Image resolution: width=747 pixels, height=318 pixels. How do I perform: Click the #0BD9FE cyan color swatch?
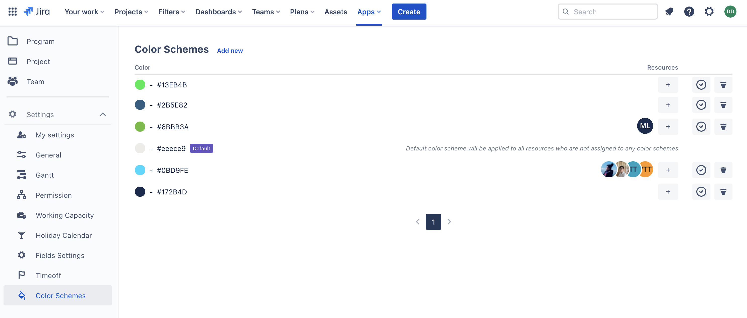[140, 170]
